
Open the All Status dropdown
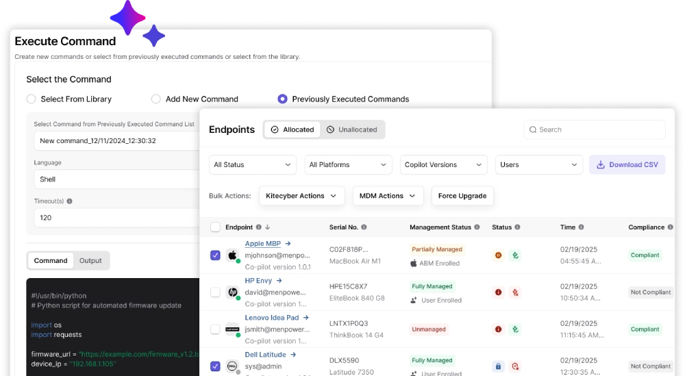coord(253,164)
